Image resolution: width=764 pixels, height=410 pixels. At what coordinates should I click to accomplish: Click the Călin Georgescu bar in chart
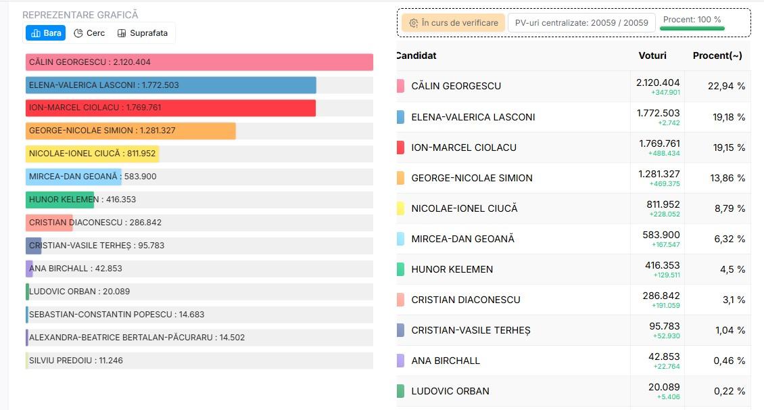click(199, 62)
